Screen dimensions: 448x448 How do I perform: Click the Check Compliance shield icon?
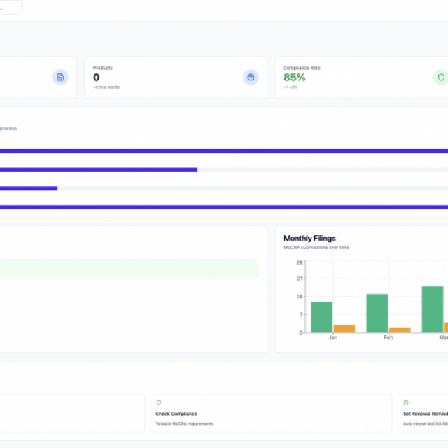[158, 402]
